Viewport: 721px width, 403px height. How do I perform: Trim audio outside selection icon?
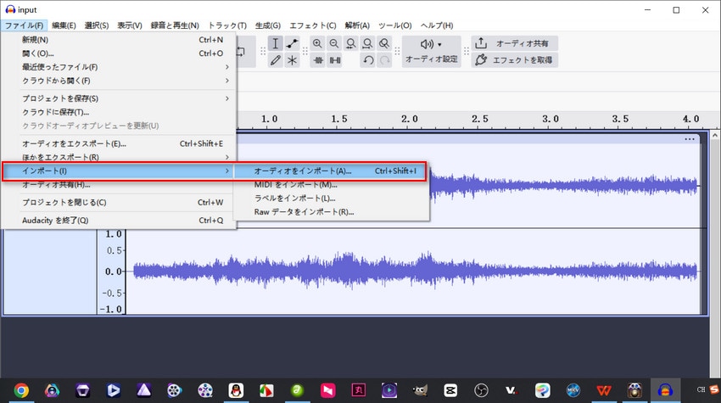318,60
